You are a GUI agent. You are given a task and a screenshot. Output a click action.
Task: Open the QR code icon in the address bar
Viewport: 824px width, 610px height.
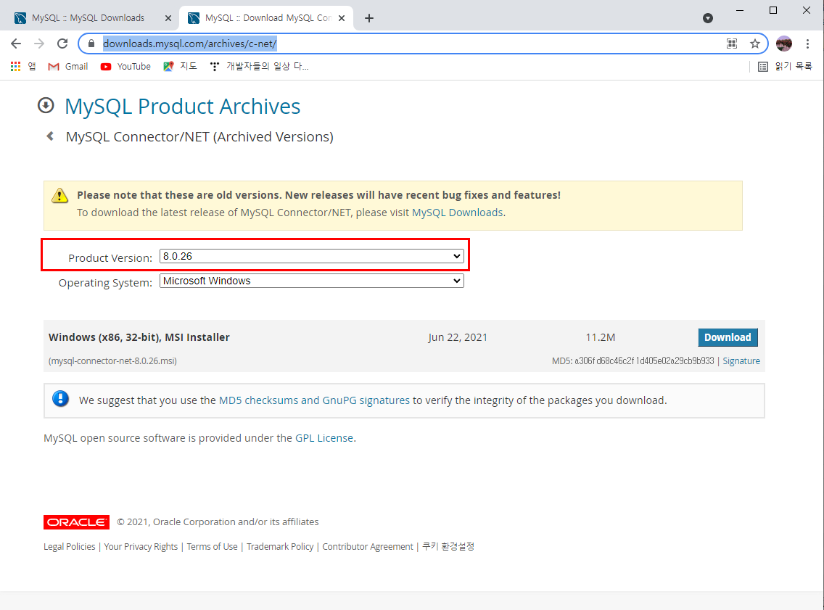coord(731,44)
